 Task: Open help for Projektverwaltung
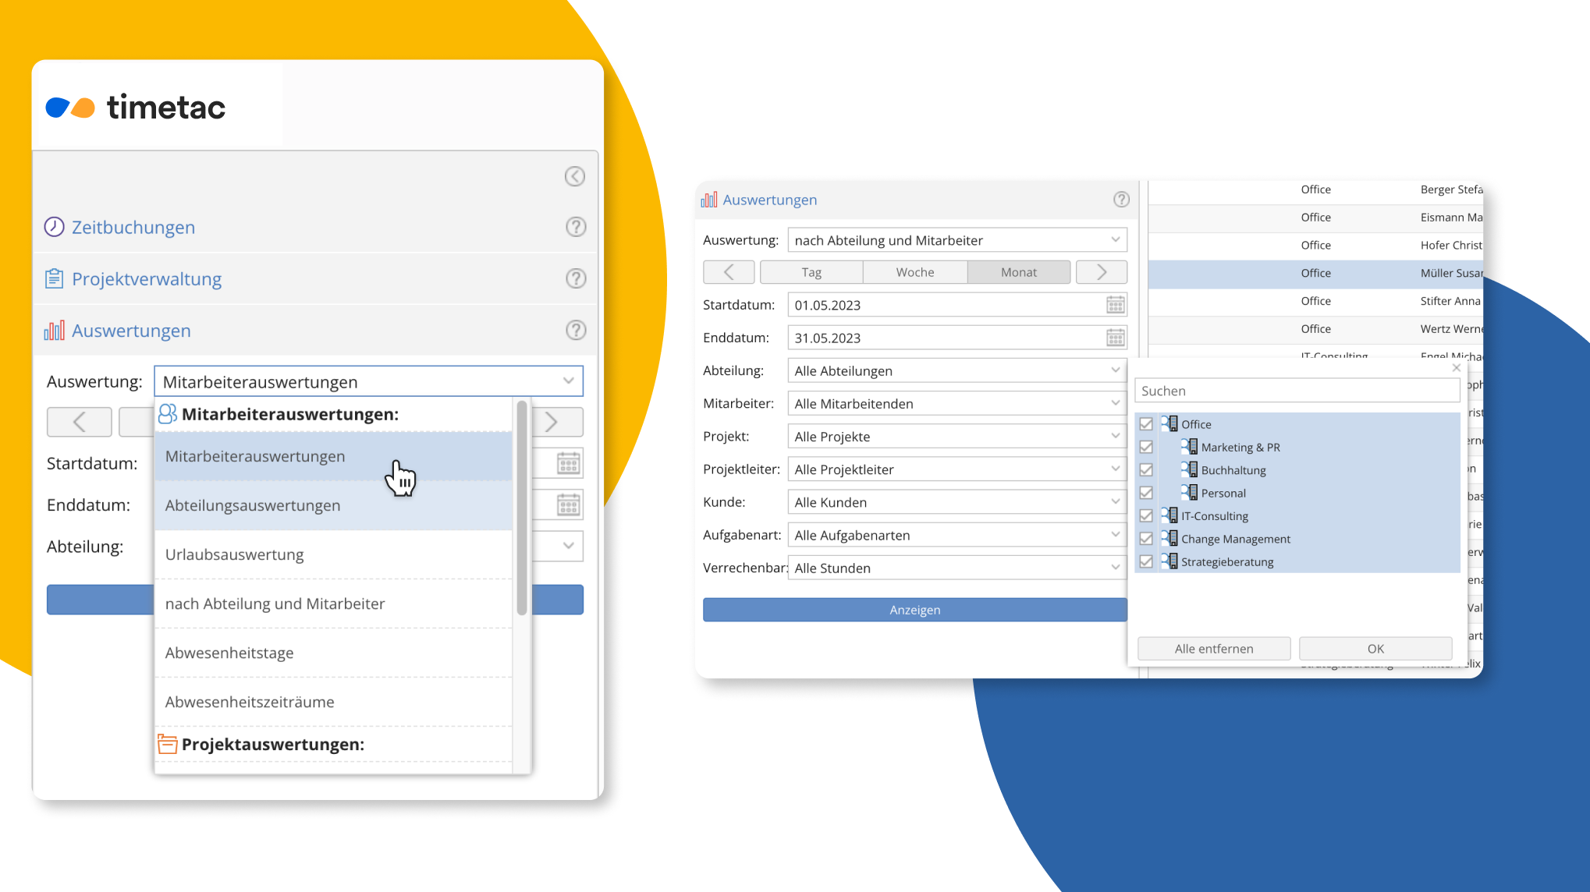pos(576,278)
